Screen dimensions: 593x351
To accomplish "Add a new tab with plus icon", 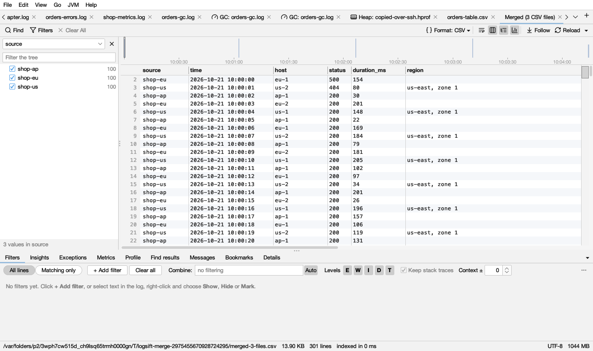I will [x=587, y=16].
